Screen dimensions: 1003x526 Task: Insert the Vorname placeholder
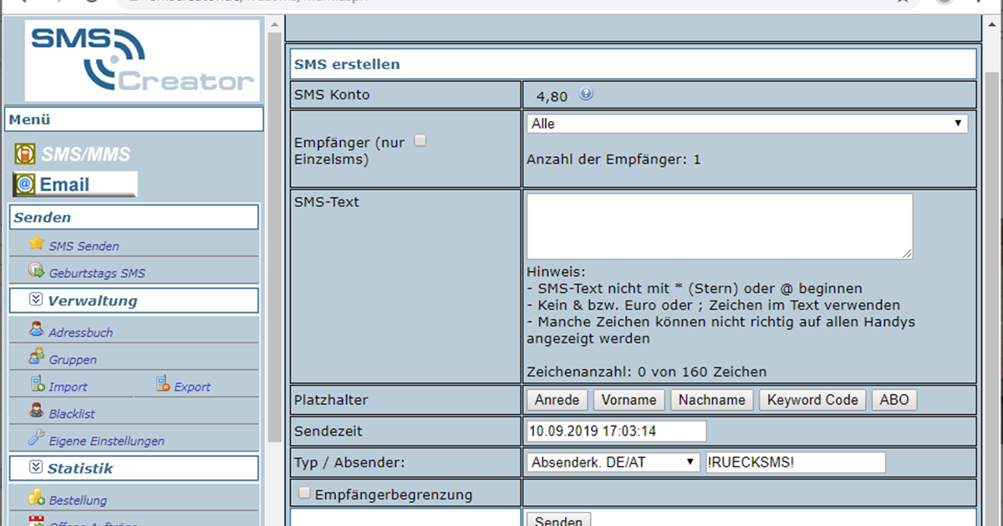click(629, 400)
